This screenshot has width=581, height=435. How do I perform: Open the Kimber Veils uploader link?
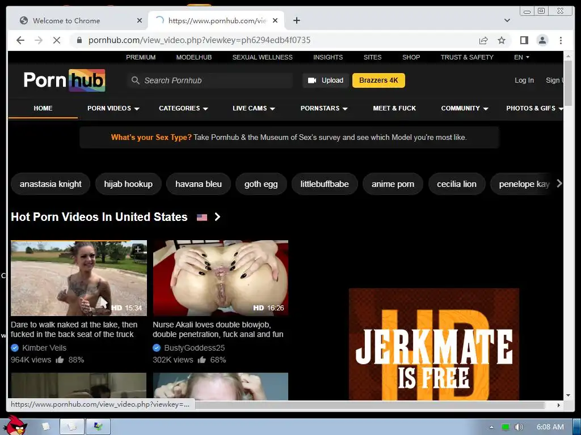tap(44, 348)
